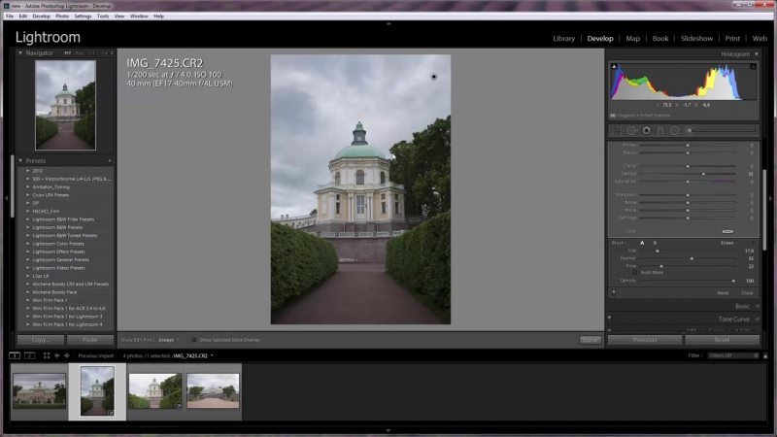Select the Crop Overlay tool icon

coord(617,131)
